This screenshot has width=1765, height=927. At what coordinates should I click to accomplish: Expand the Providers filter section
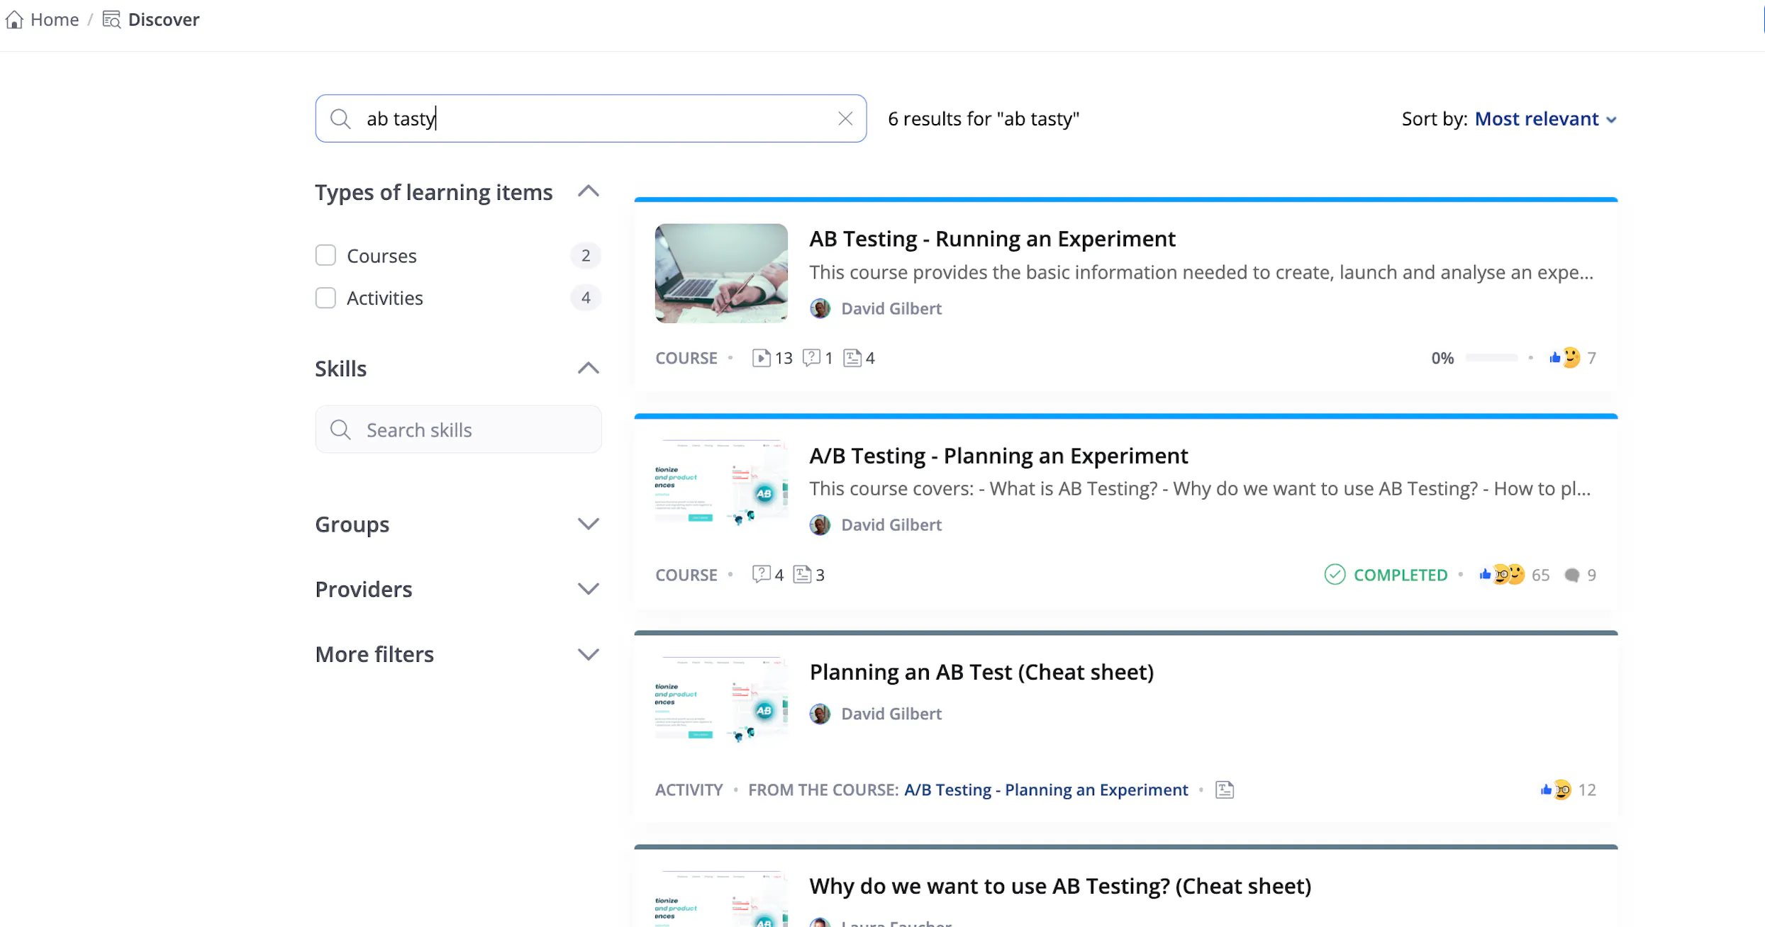(x=588, y=589)
